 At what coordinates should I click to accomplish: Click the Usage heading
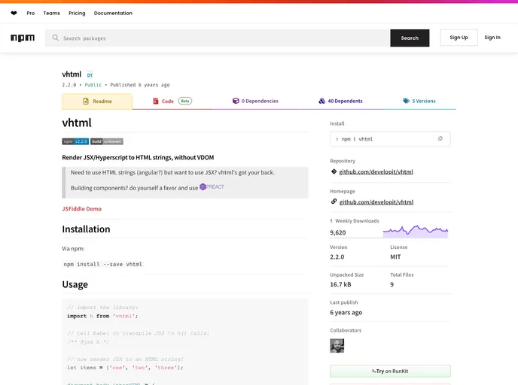click(75, 285)
